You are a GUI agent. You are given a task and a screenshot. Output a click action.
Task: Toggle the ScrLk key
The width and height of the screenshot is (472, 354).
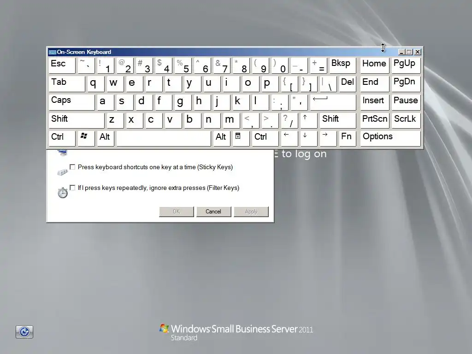[x=406, y=120]
